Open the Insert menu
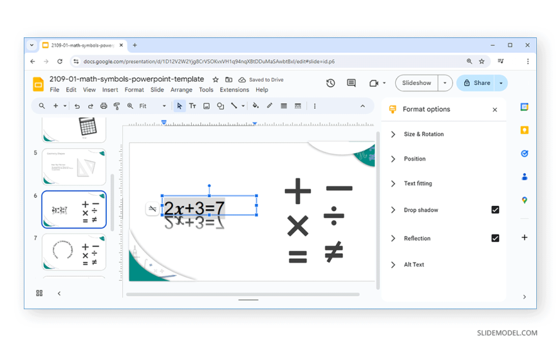 [110, 89]
